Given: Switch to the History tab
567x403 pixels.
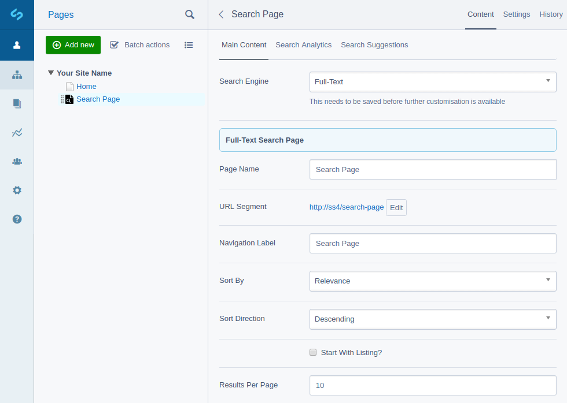Looking at the screenshot, I should point(551,14).
